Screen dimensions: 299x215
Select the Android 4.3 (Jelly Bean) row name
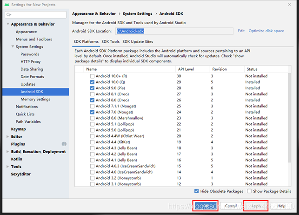116,148
